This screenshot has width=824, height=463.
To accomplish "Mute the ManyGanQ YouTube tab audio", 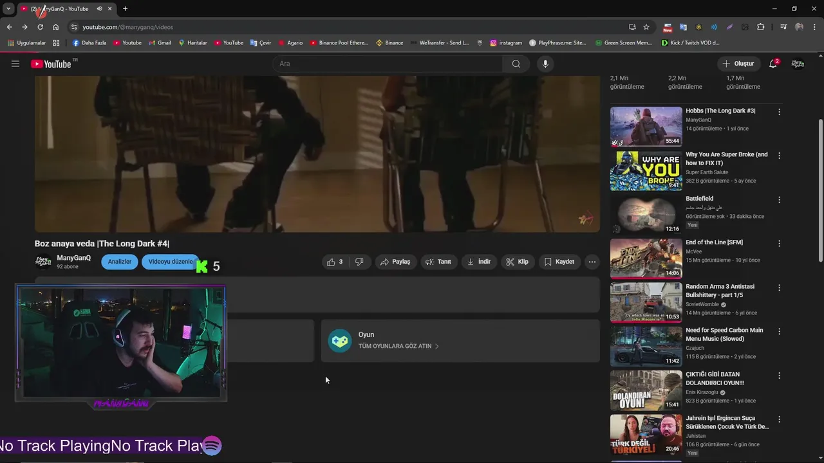I will [x=99, y=9].
